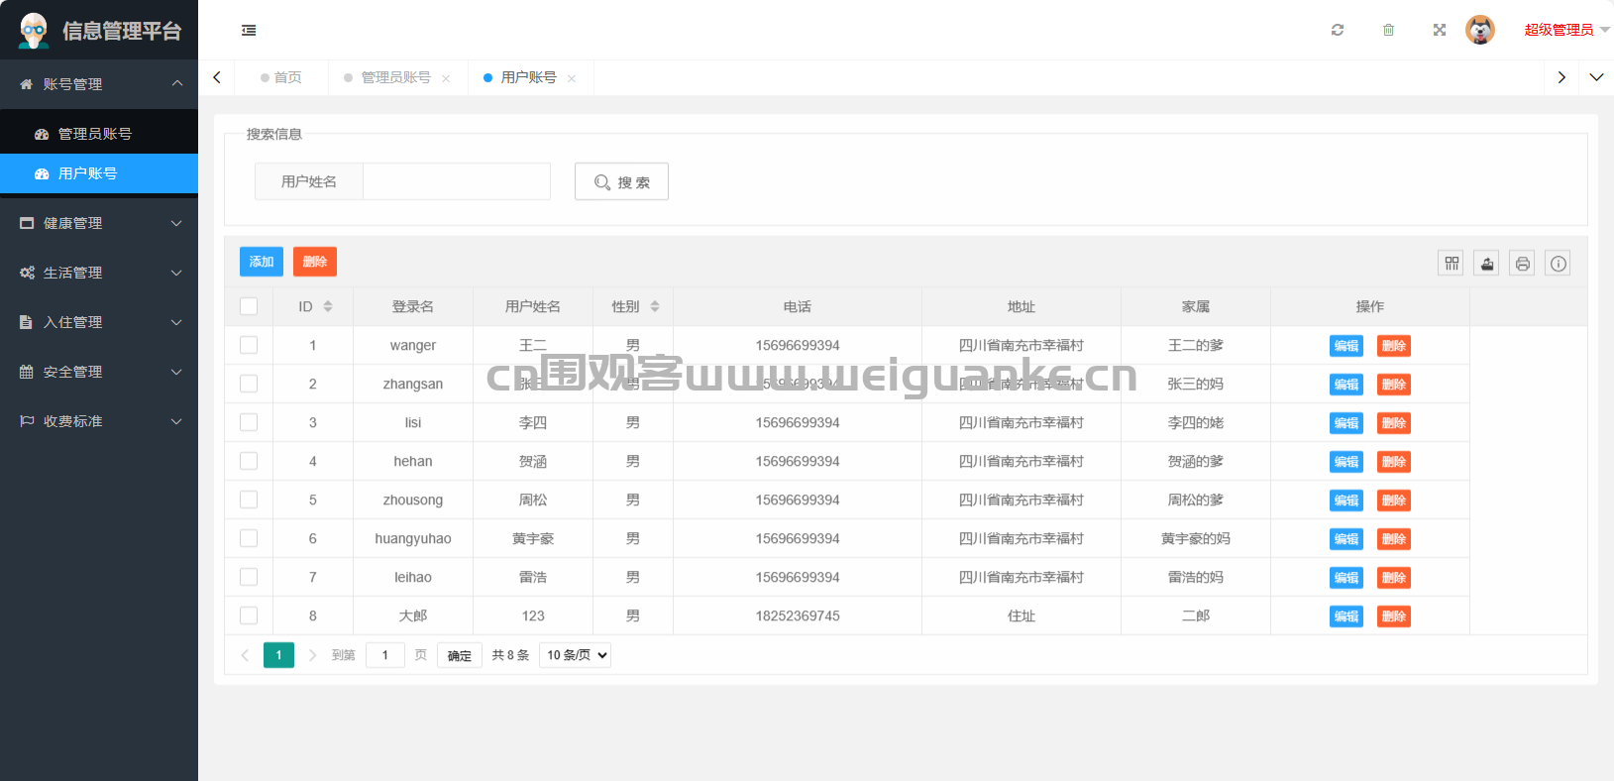Viewport: 1614px width, 781px height.
Task: Expand the 入住管理 sidebar menu
Action: [x=99, y=322]
